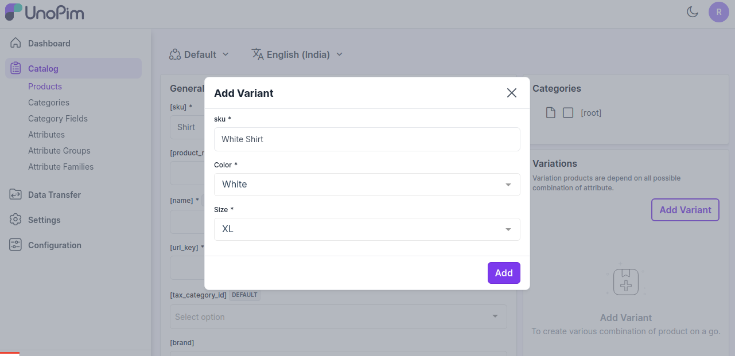Close the Add Variant dialog
Viewport: 735px width, 356px height.
click(512, 93)
